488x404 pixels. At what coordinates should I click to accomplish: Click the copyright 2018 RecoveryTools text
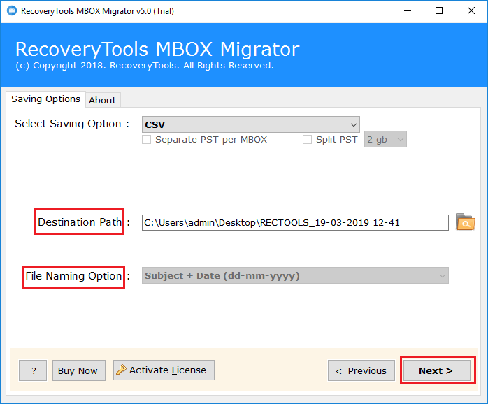click(145, 66)
